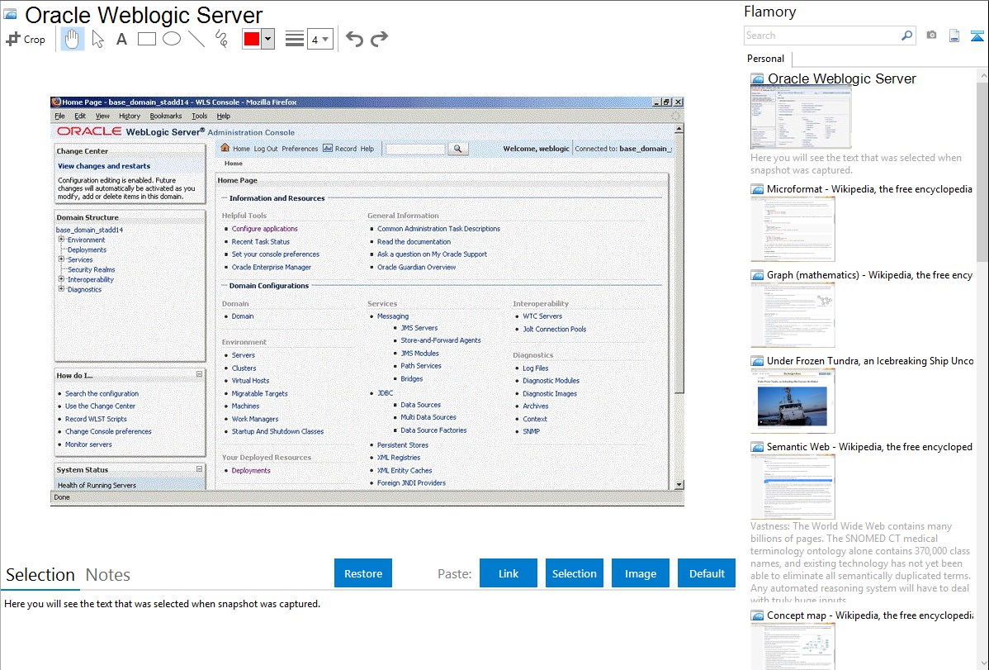Click the 'Flamory' panel heading

[x=770, y=12]
